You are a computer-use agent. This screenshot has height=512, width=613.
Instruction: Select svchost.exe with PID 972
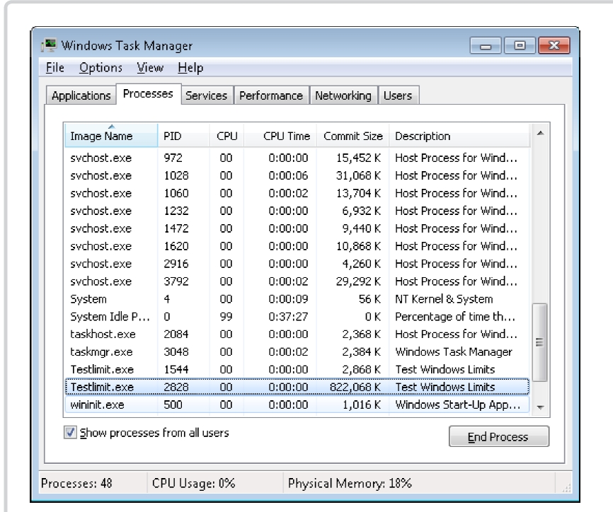pyautogui.click(x=297, y=158)
